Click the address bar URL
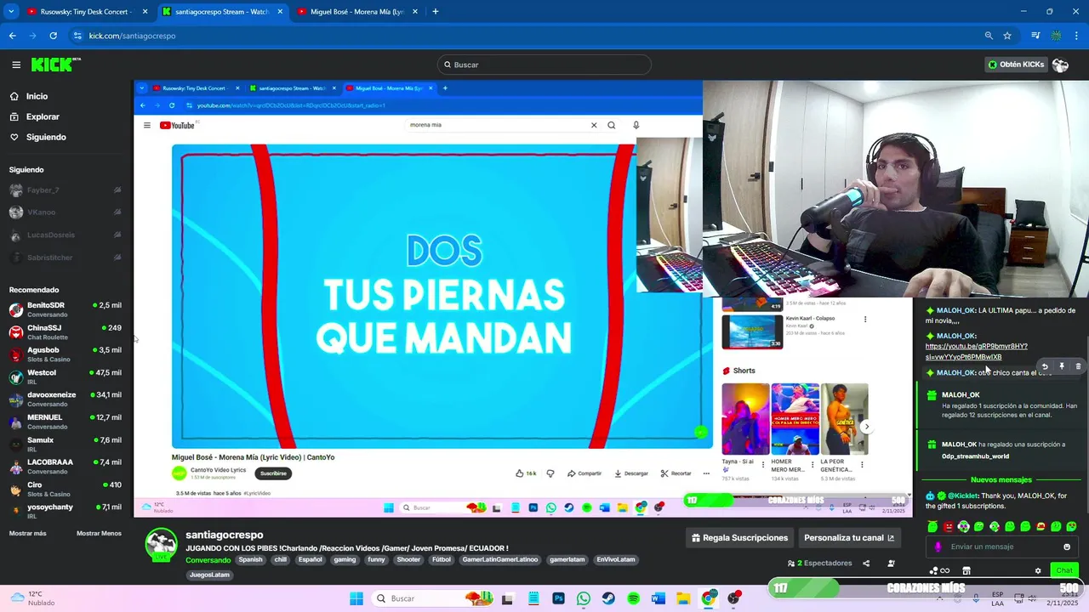Image resolution: width=1089 pixels, height=612 pixels. (132, 36)
